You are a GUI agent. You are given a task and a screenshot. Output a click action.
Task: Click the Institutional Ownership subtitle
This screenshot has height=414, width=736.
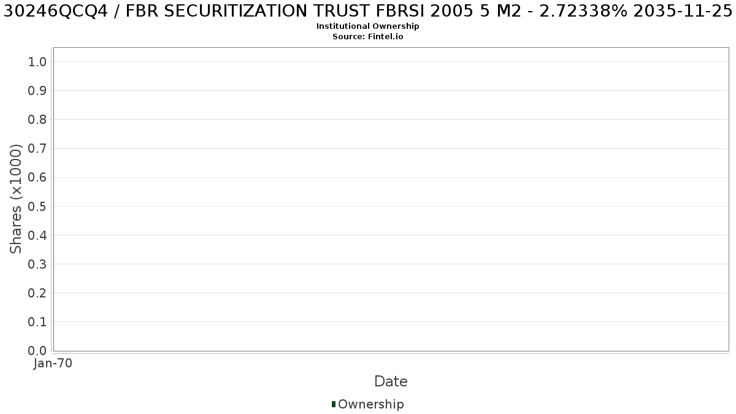pyautogui.click(x=368, y=26)
